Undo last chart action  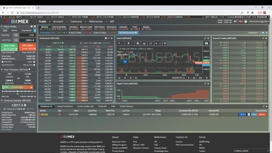(x=156, y=43)
